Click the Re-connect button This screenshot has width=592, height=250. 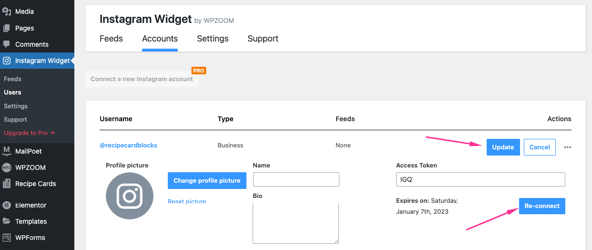542,206
